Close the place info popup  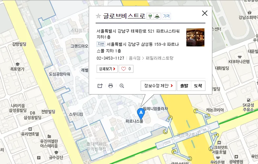click(205, 13)
